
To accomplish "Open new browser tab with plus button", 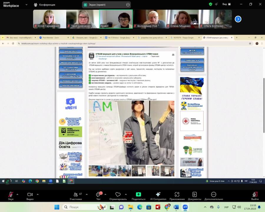I will click(x=237, y=37).
